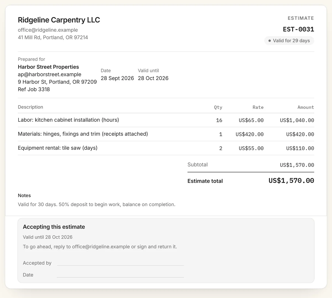Click rate US$55.00 in the Equipment rental row
The height and width of the screenshot is (298, 332).
pyautogui.click(x=251, y=149)
